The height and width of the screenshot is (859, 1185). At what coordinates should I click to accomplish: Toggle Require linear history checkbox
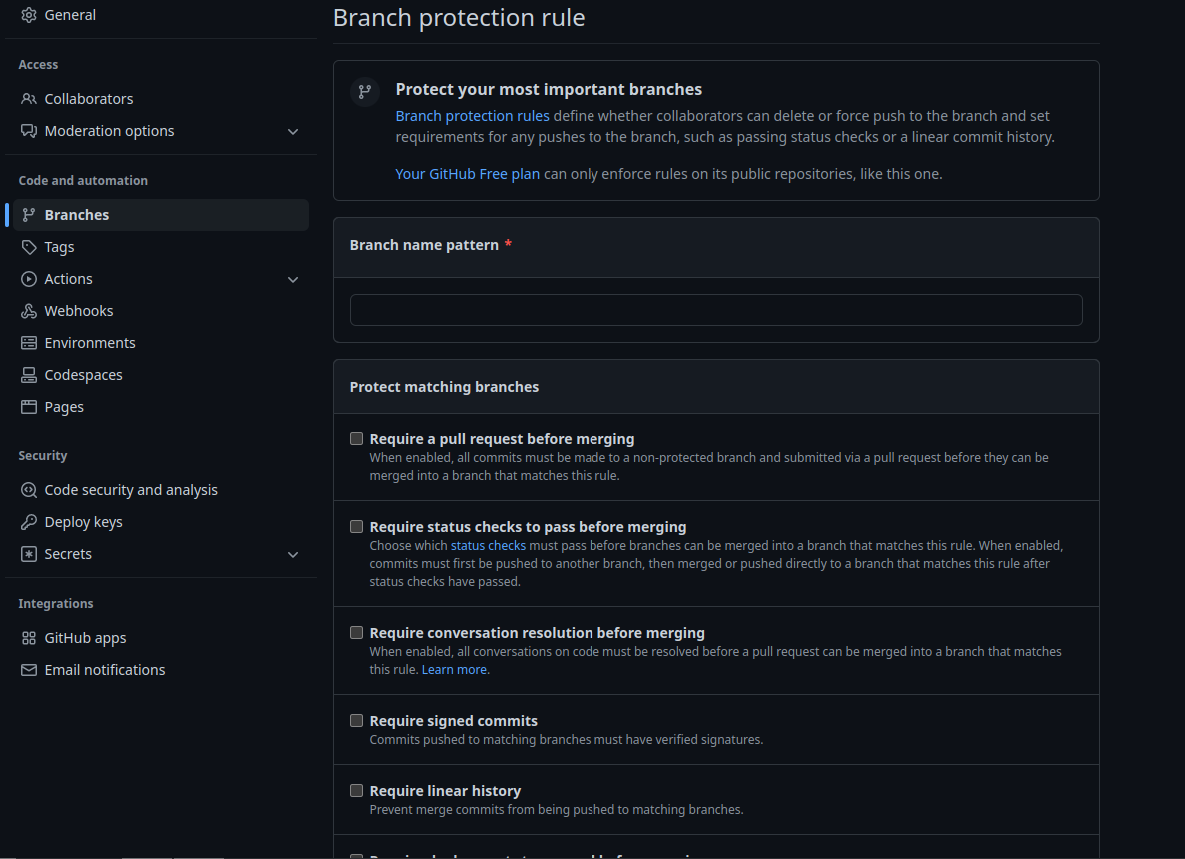click(x=356, y=791)
